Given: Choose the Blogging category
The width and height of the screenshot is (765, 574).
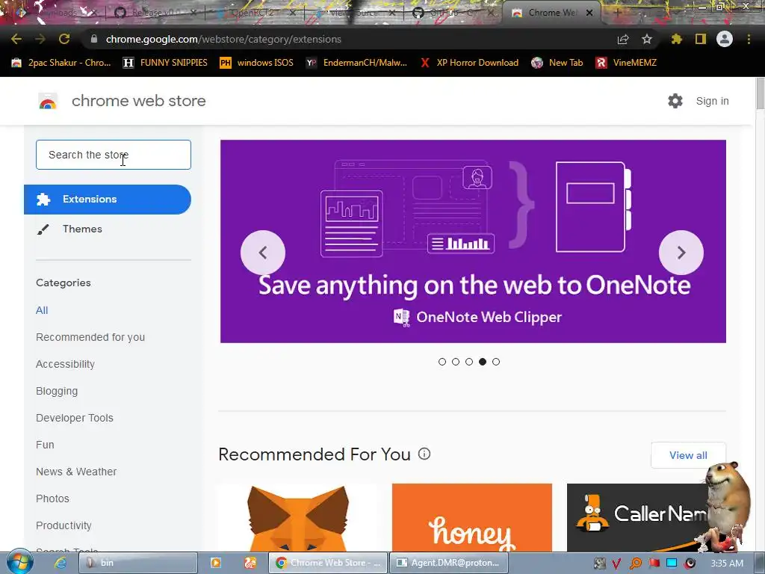Looking at the screenshot, I should (57, 391).
